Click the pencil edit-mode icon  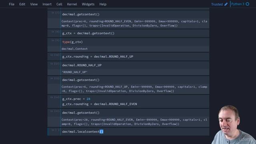226,4
